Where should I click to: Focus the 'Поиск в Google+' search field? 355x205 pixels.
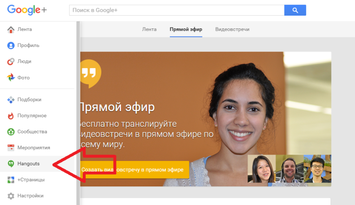point(177,10)
